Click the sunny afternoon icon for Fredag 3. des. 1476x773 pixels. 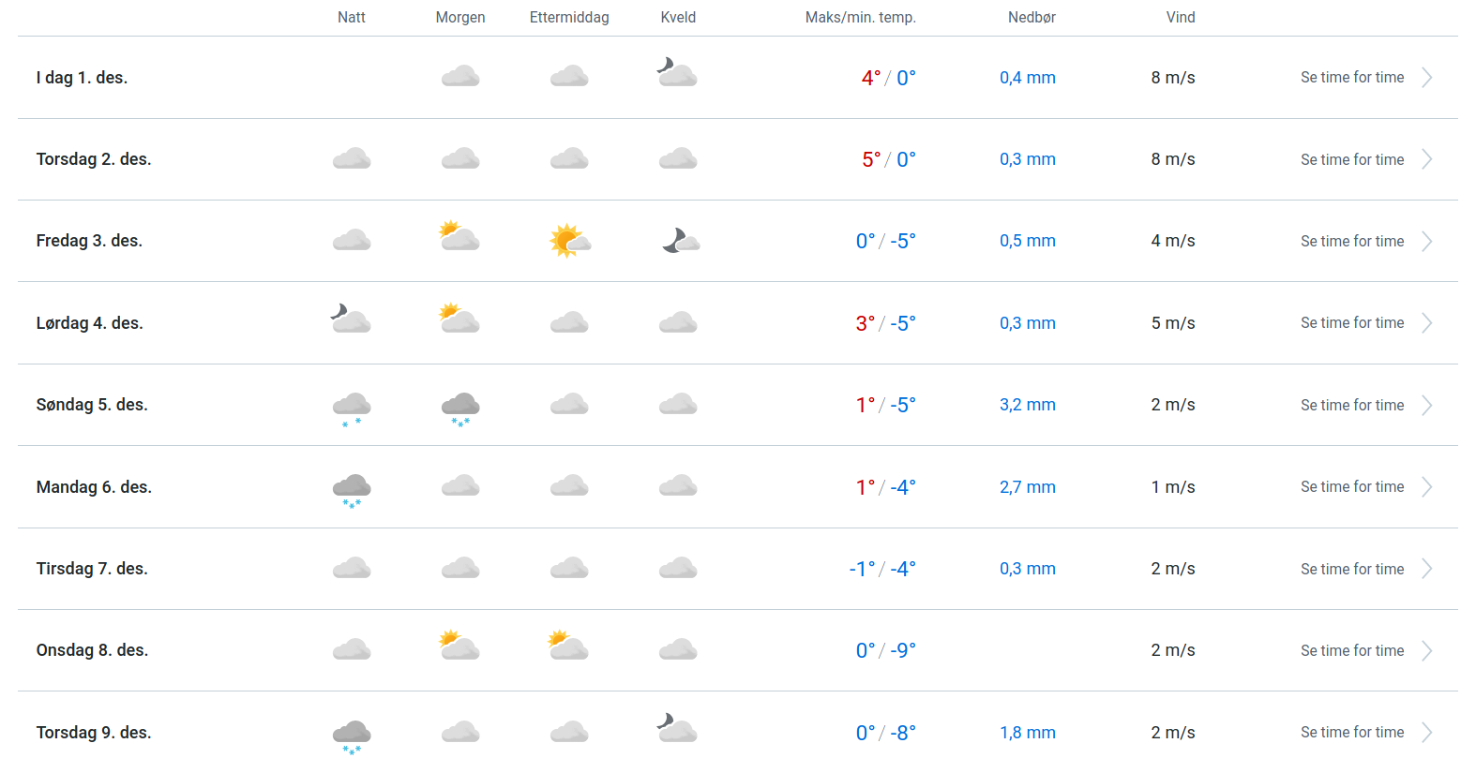coord(569,241)
